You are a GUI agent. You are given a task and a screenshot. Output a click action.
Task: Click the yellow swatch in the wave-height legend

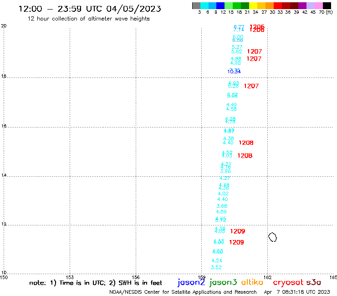pos(253,5)
